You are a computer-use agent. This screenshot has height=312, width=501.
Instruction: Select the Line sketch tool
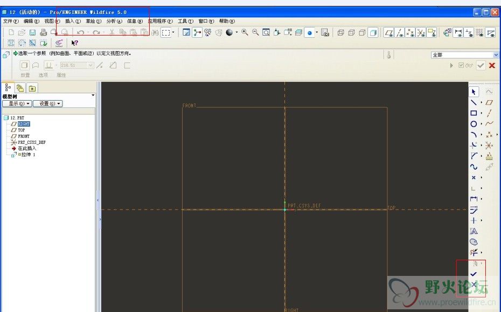474,102
